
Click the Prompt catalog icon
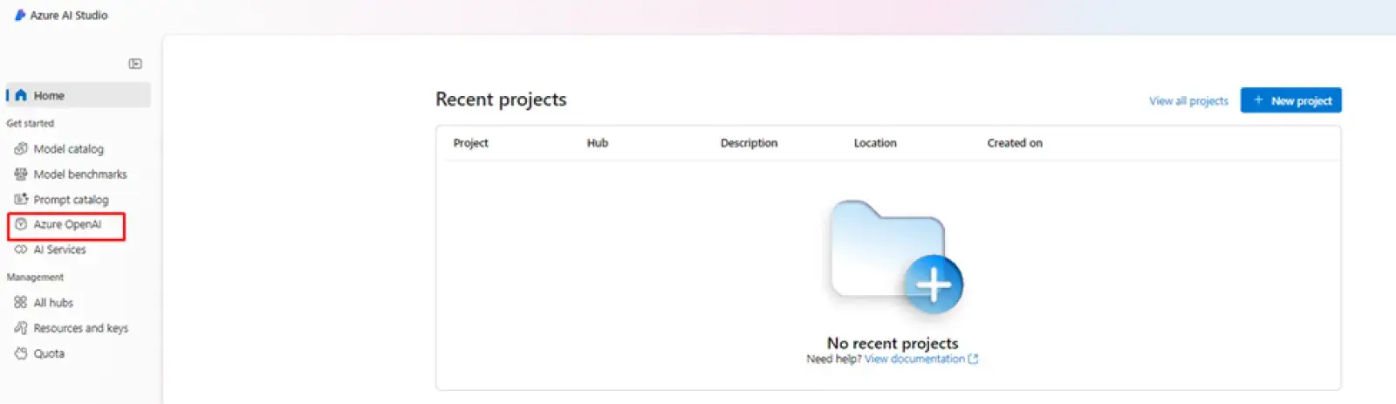point(21,199)
